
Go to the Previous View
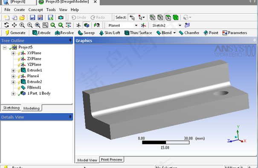pyautogui.click(x=53, y=25)
